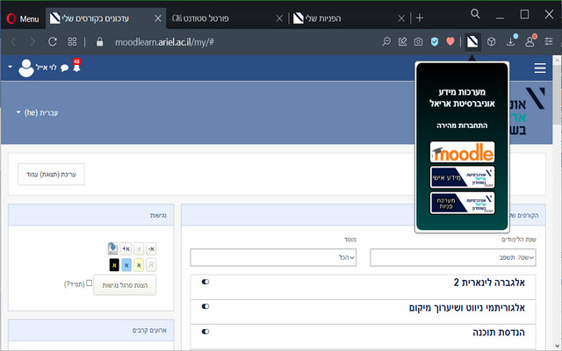Open Easy Setup sliders icon
The height and width of the screenshot is (351, 562).
click(x=549, y=41)
